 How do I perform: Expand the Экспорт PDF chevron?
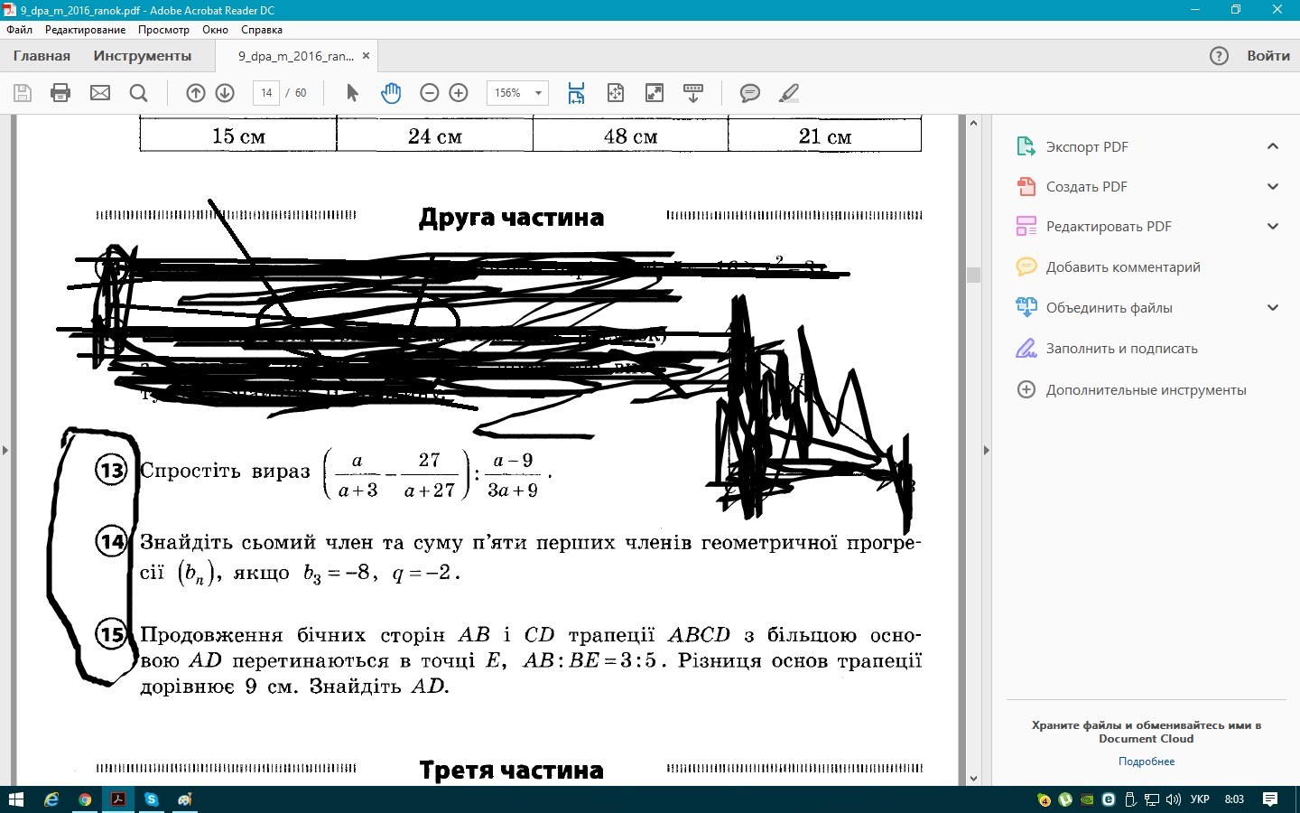[x=1273, y=146]
